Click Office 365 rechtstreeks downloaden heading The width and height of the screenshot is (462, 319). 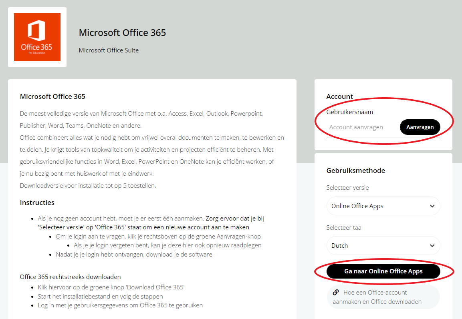(x=71, y=277)
